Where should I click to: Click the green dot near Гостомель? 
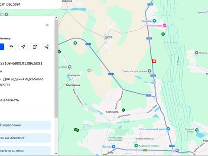[x=123, y=110]
